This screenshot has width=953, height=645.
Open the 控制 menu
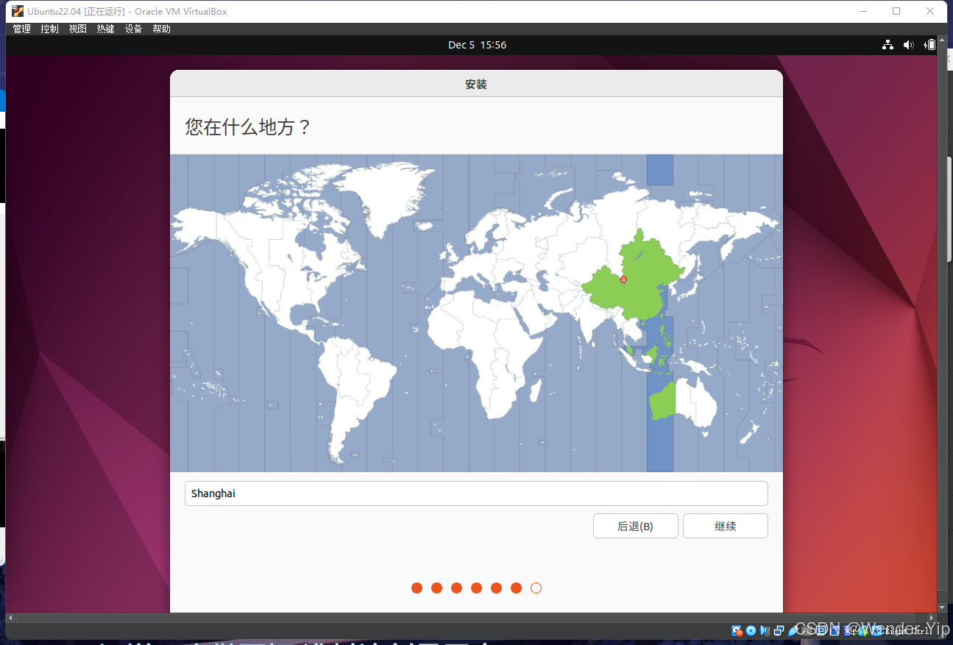[50, 29]
